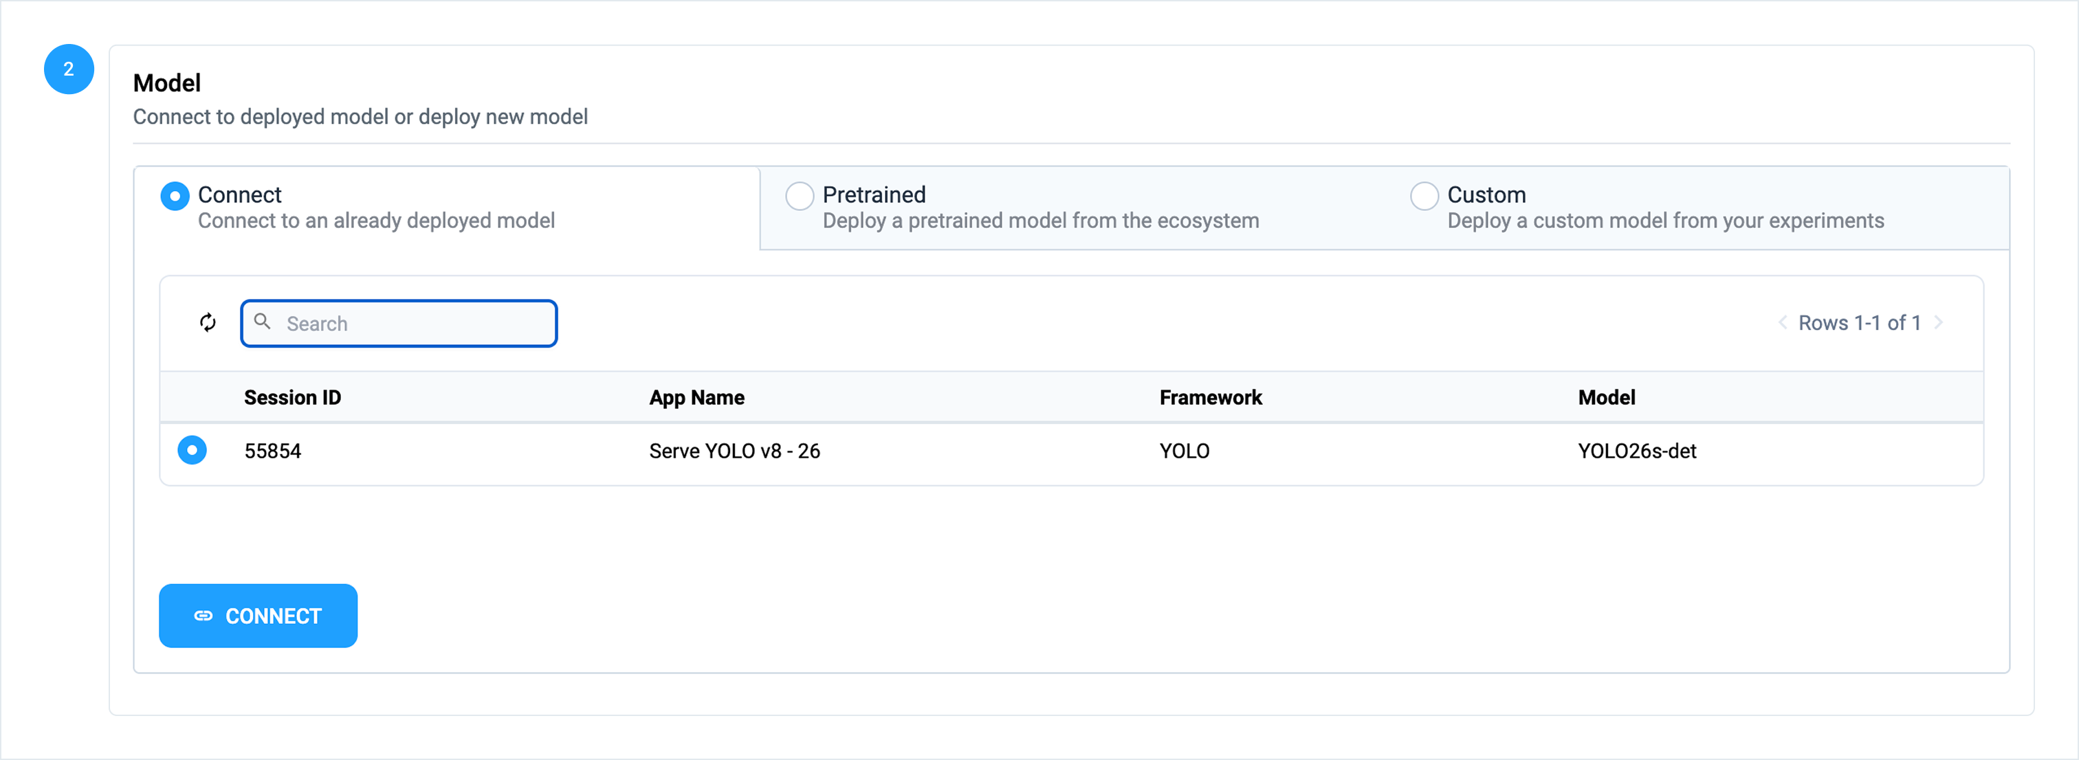The width and height of the screenshot is (2079, 760).
Task: Click the Session ID column header
Action: pyautogui.click(x=292, y=398)
